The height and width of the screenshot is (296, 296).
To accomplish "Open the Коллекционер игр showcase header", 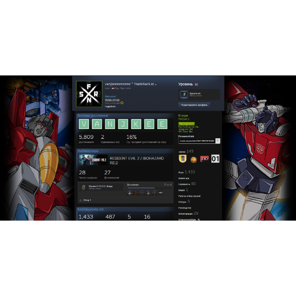I will 91,210.
